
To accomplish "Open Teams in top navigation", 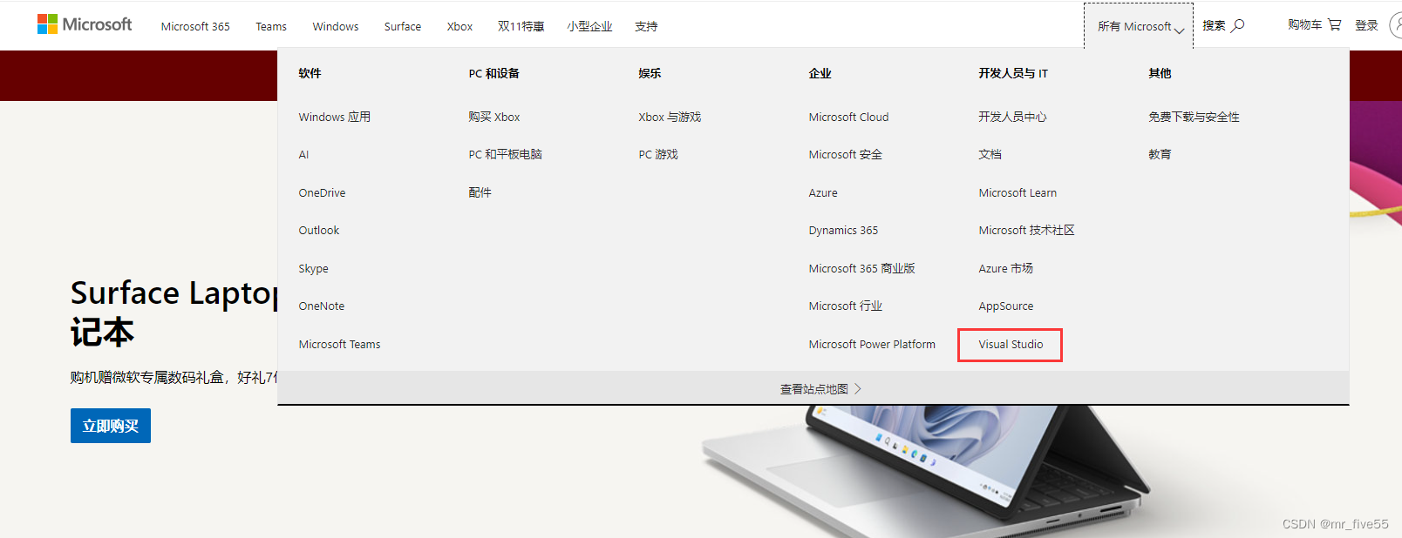I will click(x=271, y=26).
